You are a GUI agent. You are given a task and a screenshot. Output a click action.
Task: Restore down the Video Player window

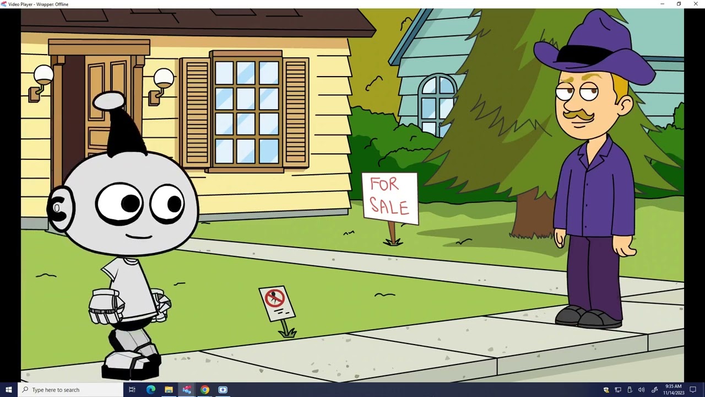point(679,4)
